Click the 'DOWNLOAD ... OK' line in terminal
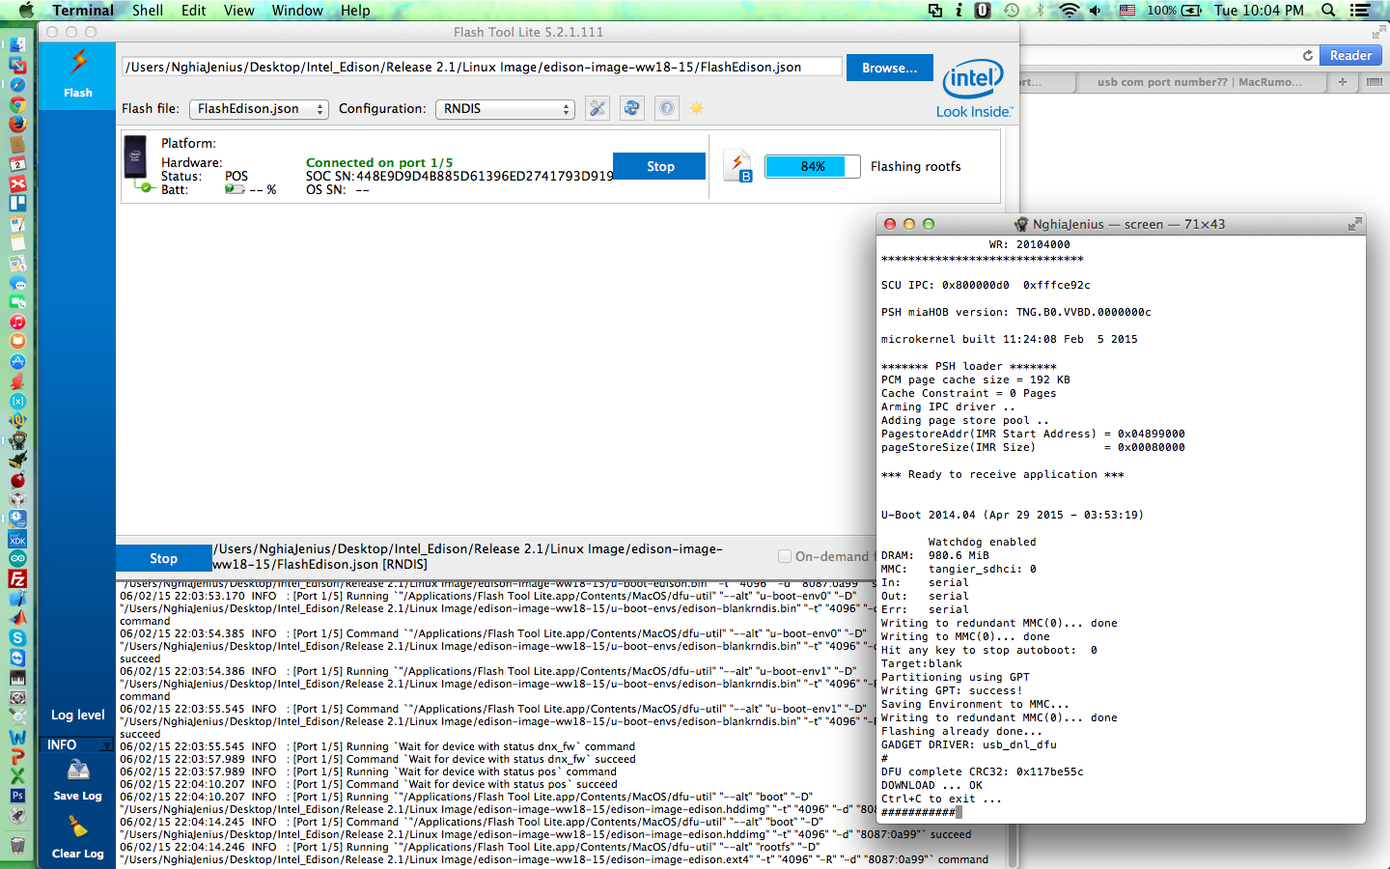Viewport: 1390px width, 869px height. coord(931,785)
